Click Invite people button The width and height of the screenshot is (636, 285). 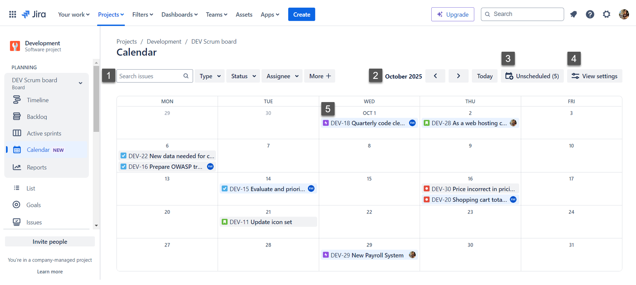pyautogui.click(x=50, y=242)
